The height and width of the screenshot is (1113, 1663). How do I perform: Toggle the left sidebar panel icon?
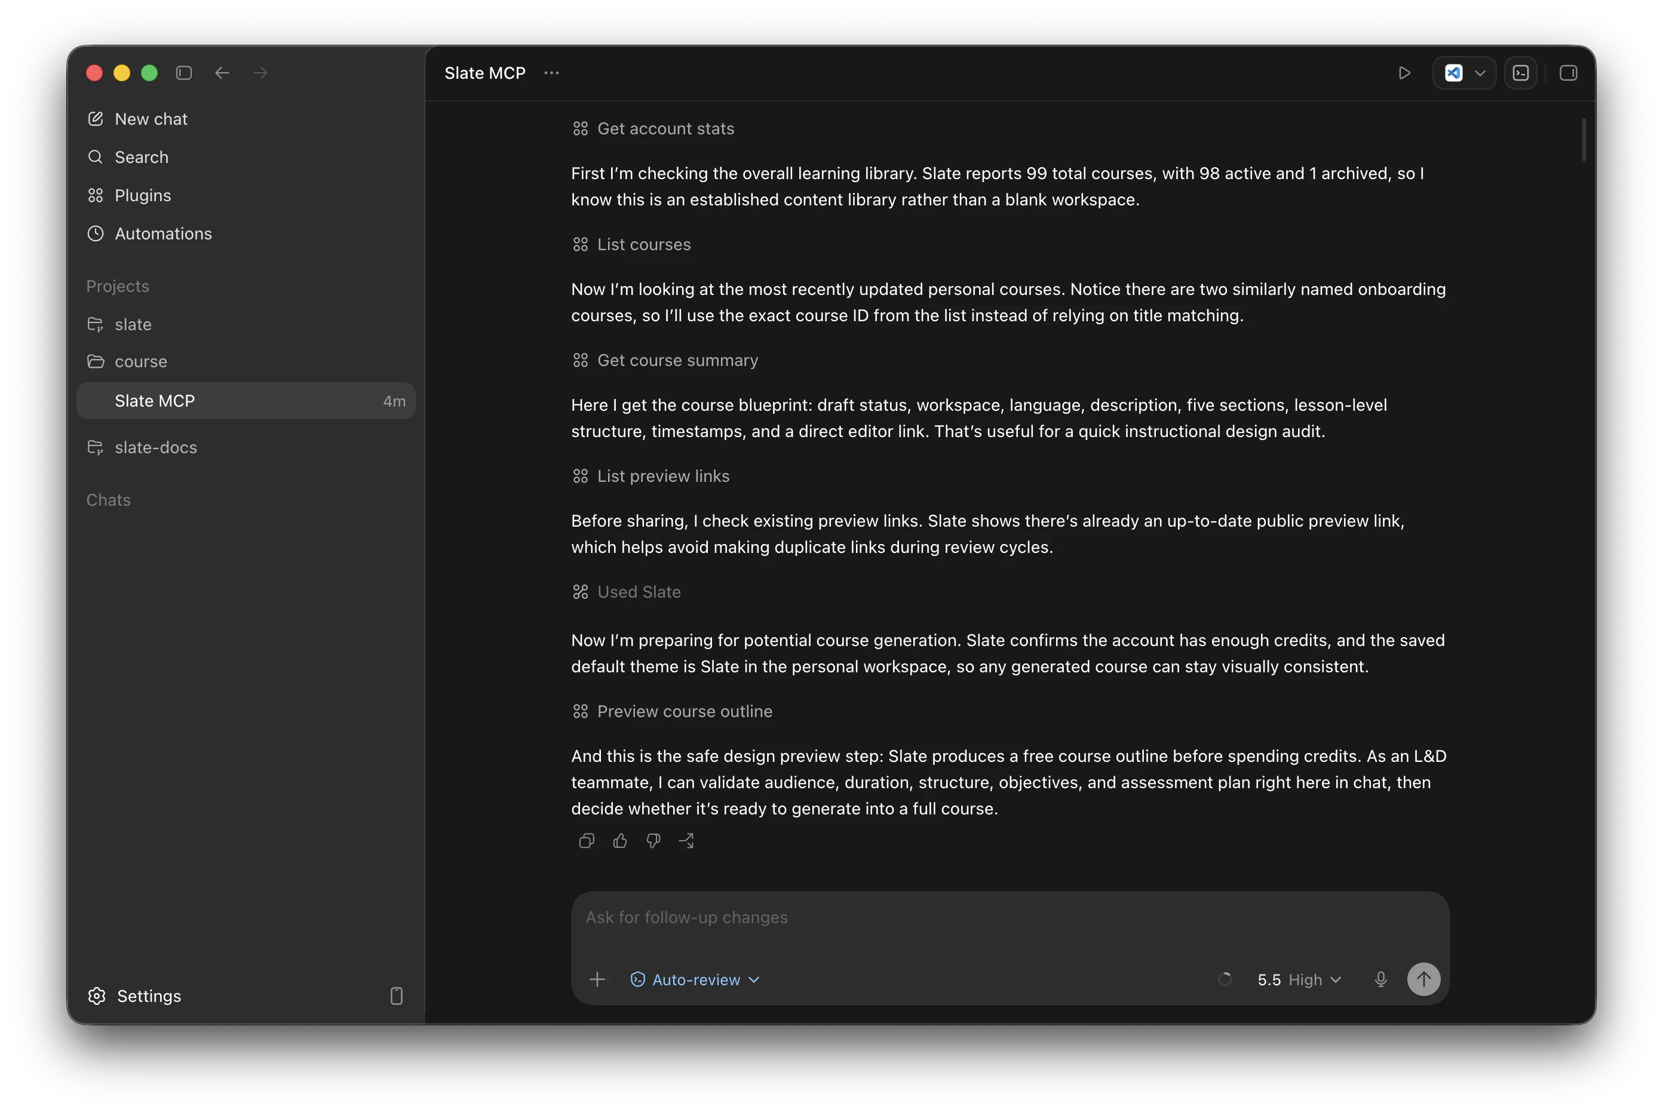pos(184,73)
